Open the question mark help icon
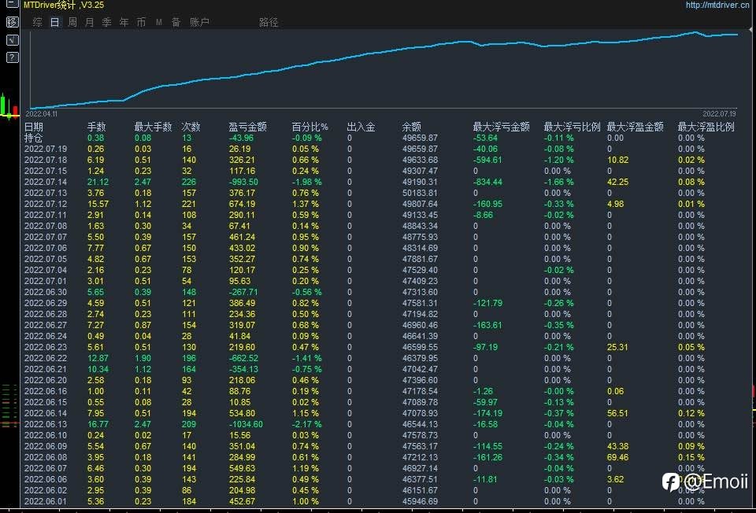 click(x=12, y=57)
